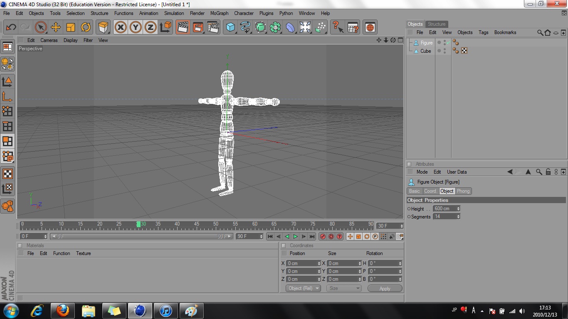Select the Use Texture checkerboard tool
Screen dimensions: 568x319
[7, 174]
